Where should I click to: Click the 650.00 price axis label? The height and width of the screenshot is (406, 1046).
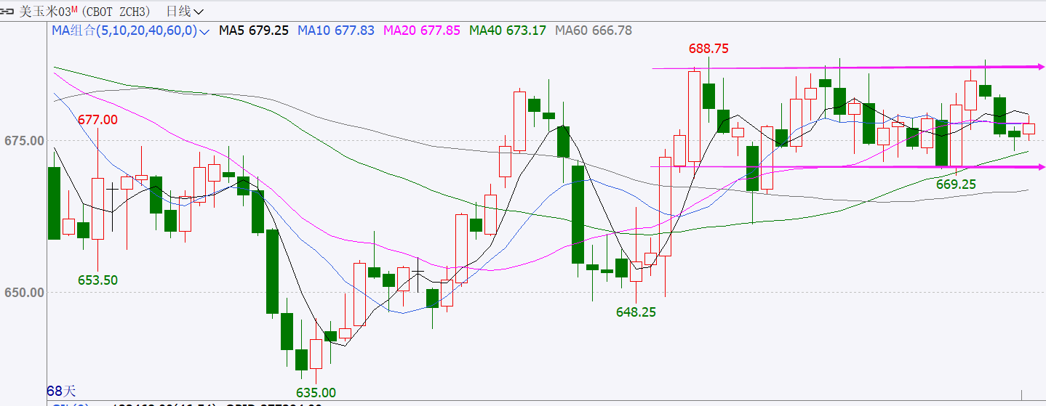pos(23,293)
